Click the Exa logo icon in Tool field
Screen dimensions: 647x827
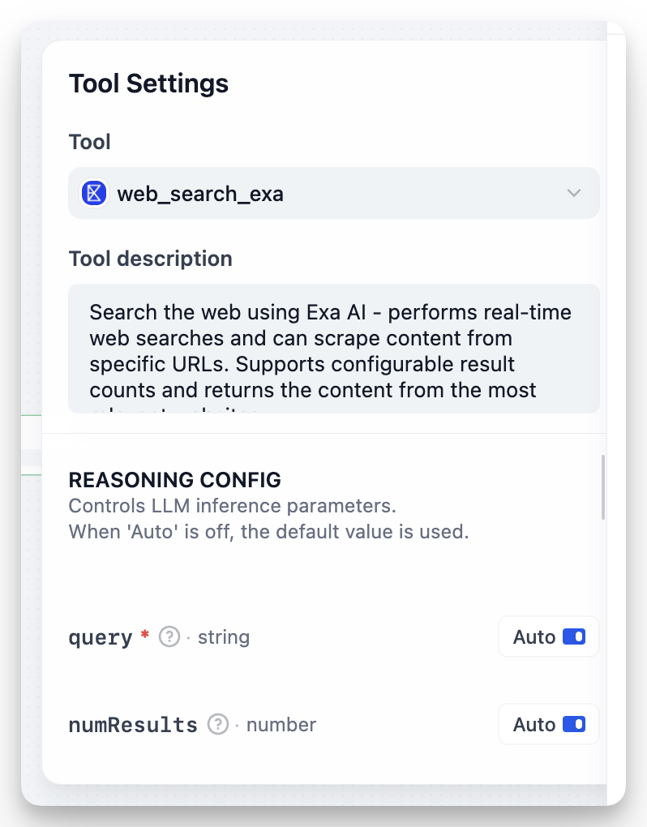click(95, 193)
